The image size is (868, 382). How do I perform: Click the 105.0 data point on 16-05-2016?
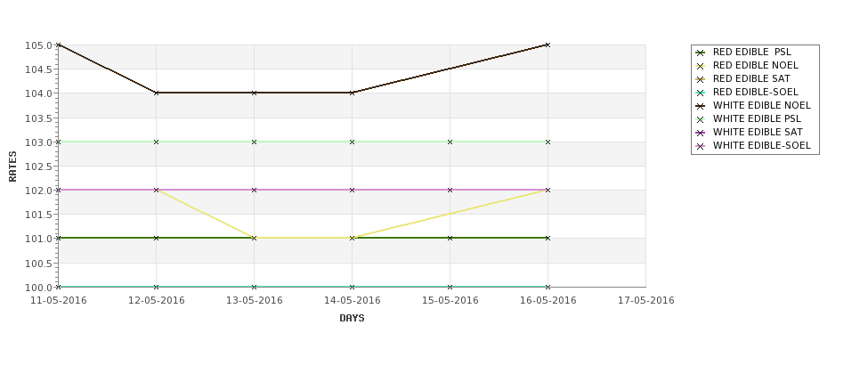tap(548, 45)
